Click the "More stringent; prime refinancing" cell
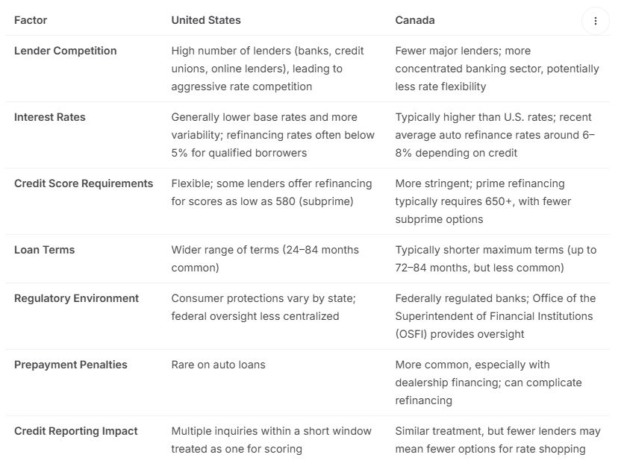627x472 pixels. (480, 201)
